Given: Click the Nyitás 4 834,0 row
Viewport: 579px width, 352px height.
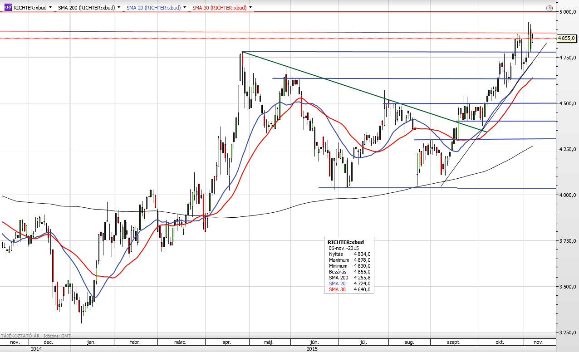Looking at the screenshot, I should pos(349,254).
